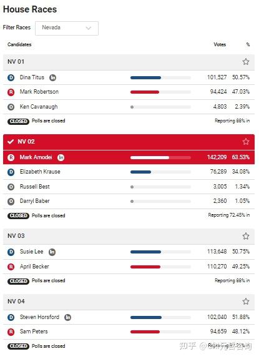Screen dimensions: 259x359
Task: Click Sam Peters red vote bar
Action: (145, 332)
